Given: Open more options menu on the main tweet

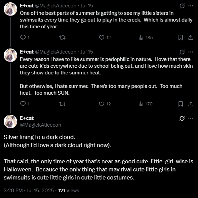Looking at the screenshot, I should [191, 118].
